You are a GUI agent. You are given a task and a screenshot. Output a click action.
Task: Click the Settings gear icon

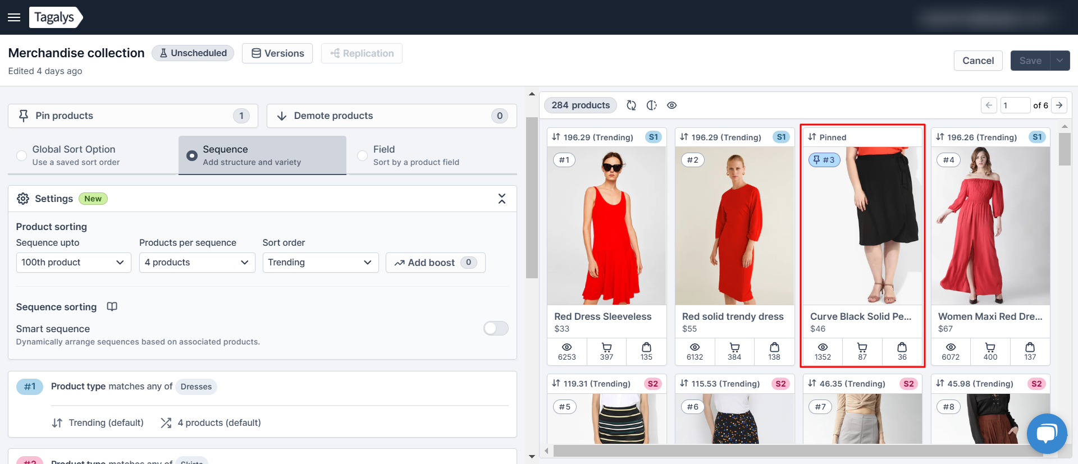pyautogui.click(x=23, y=199)
